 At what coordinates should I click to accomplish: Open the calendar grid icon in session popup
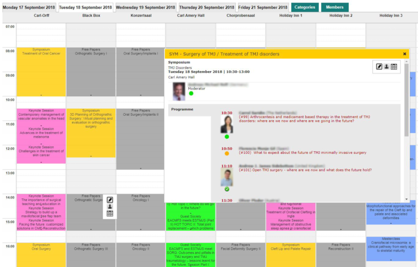(394, 67)
